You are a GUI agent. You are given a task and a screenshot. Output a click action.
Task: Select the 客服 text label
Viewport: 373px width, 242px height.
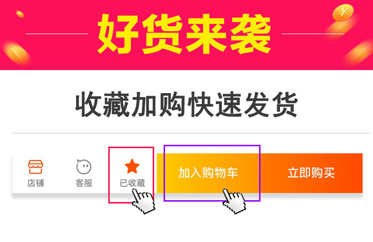[x=84, y=183]
